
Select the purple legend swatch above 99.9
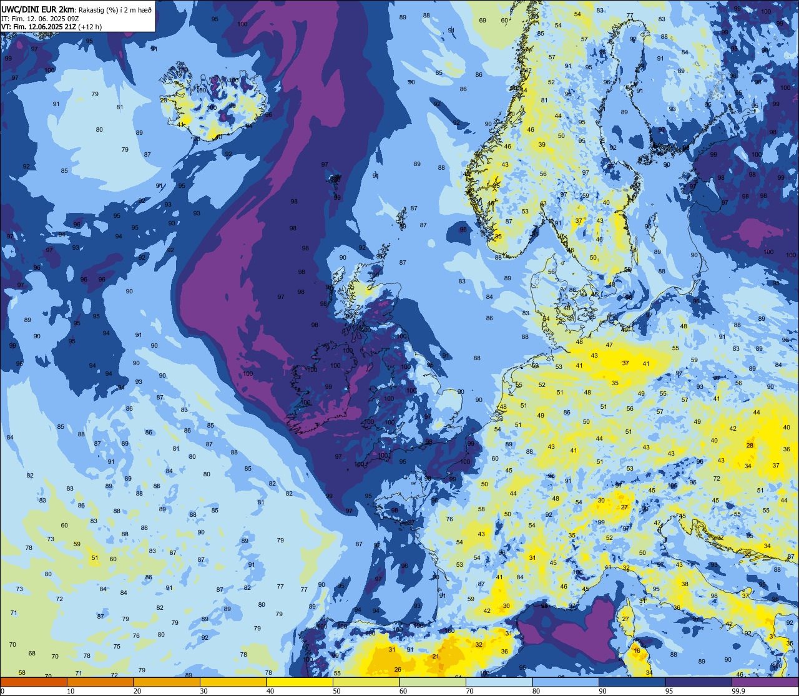tap(765, 682)
